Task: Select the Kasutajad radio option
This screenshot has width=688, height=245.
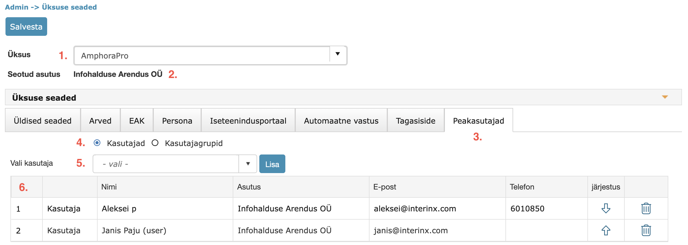Action: point(97,143)
